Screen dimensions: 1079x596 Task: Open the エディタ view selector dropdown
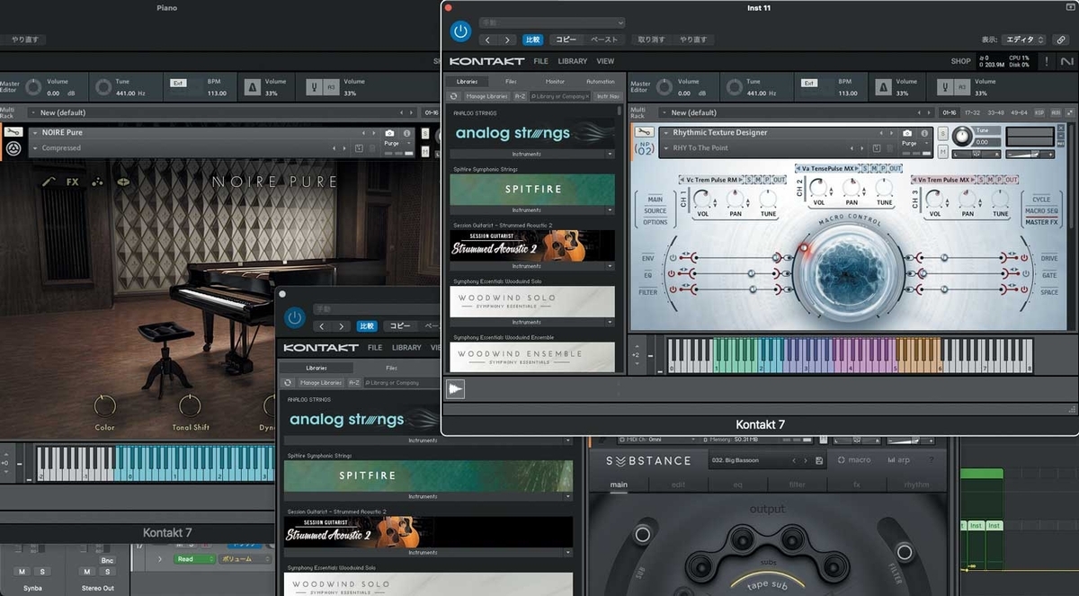(x=1024, y=40)
